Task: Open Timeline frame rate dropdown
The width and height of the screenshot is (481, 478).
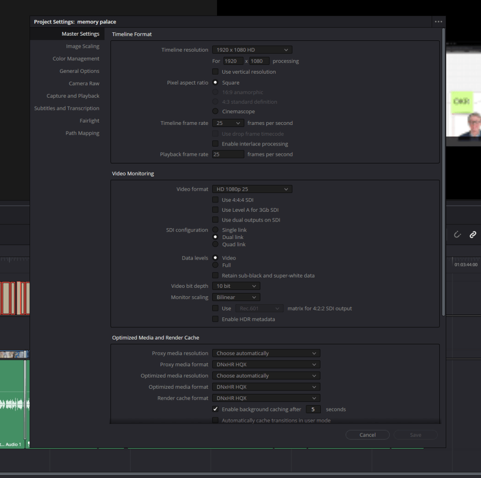Action: coord(228,123)
